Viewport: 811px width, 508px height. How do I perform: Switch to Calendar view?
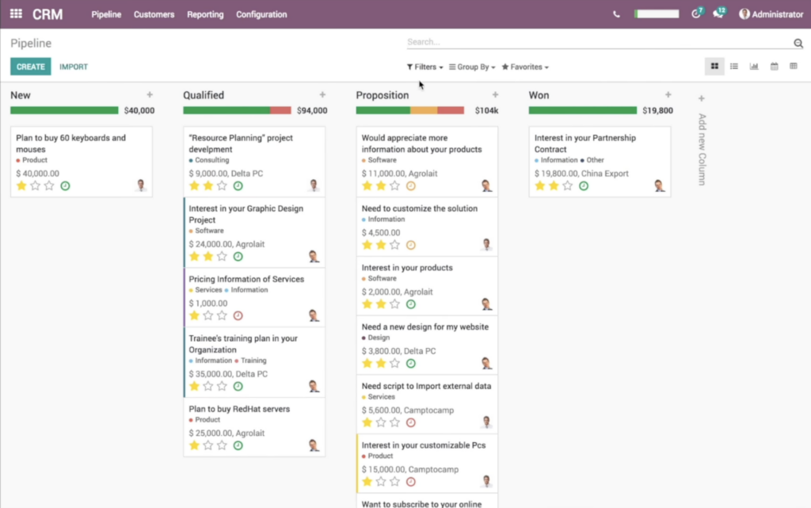(x=774, y=67)
